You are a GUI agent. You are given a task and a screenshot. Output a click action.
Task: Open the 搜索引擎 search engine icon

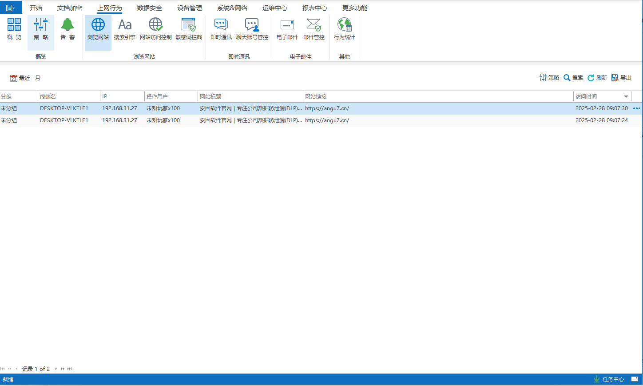click(125, 29)
